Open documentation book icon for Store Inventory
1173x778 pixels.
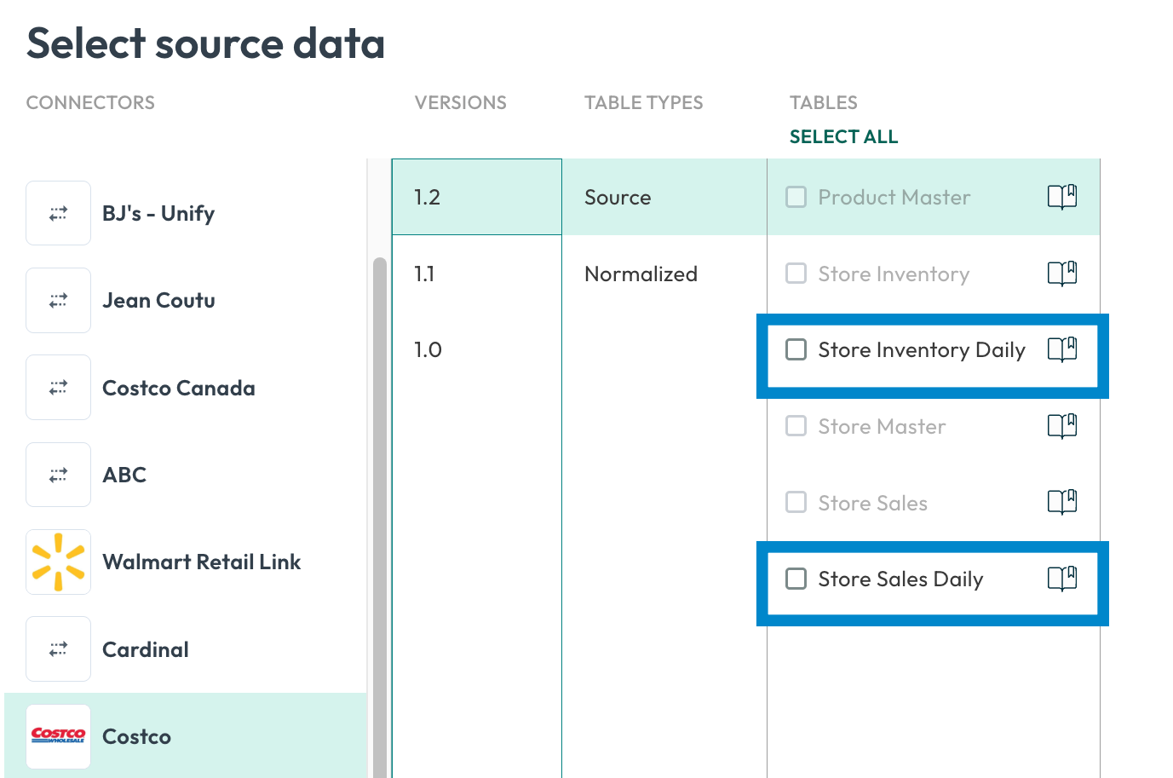tap(1062, 274)
